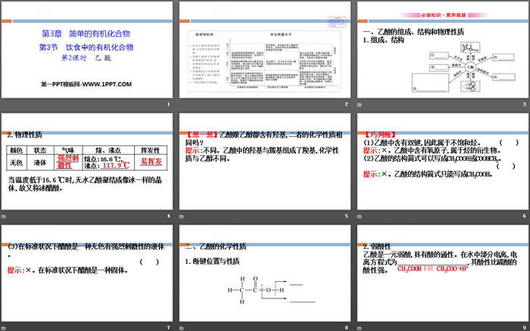Click the animation star icon under slide 4
530x331 pixels.
pyautogui.click(x=6, y=218)
